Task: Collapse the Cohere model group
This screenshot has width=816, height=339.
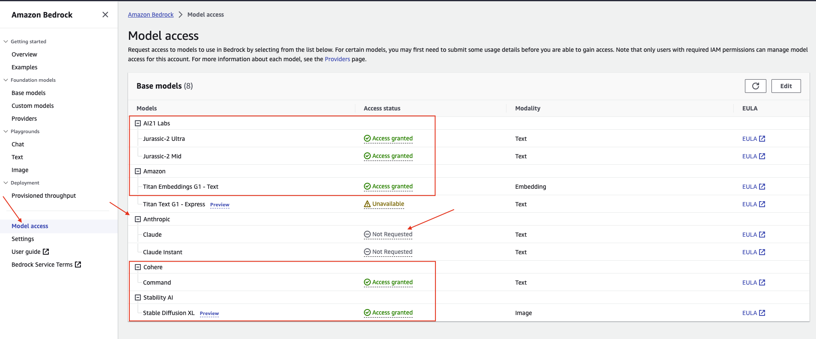Action: point(138,267)
